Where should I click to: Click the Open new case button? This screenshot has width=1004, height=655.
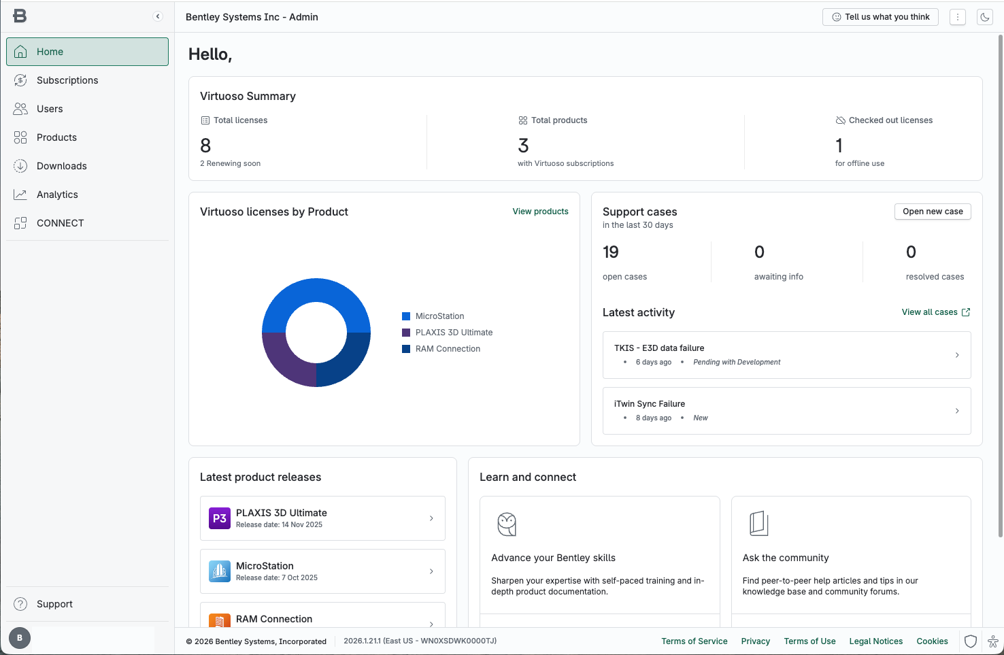933,212
